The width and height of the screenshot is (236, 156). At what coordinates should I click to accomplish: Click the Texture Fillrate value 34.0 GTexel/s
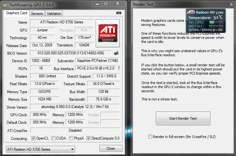tap(103, 84)
